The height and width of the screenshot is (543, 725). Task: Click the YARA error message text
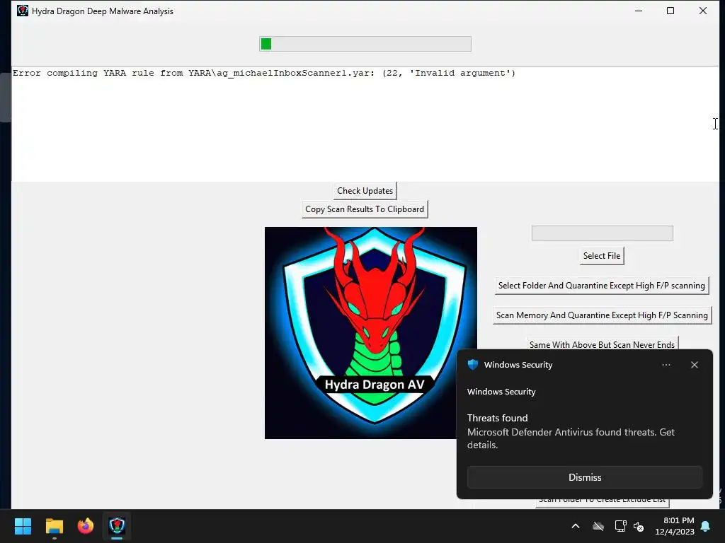pos(264,73)
